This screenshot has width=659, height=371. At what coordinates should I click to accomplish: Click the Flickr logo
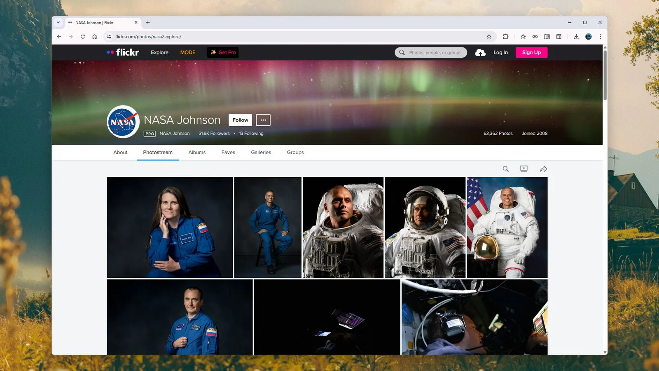click(x=123, y=52)
